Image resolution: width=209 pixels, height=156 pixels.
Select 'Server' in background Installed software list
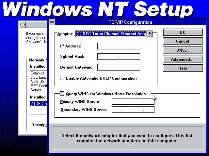(x=39, y=90)
